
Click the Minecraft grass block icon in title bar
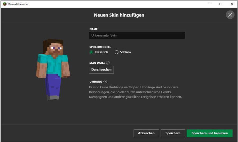coord(4,4)
